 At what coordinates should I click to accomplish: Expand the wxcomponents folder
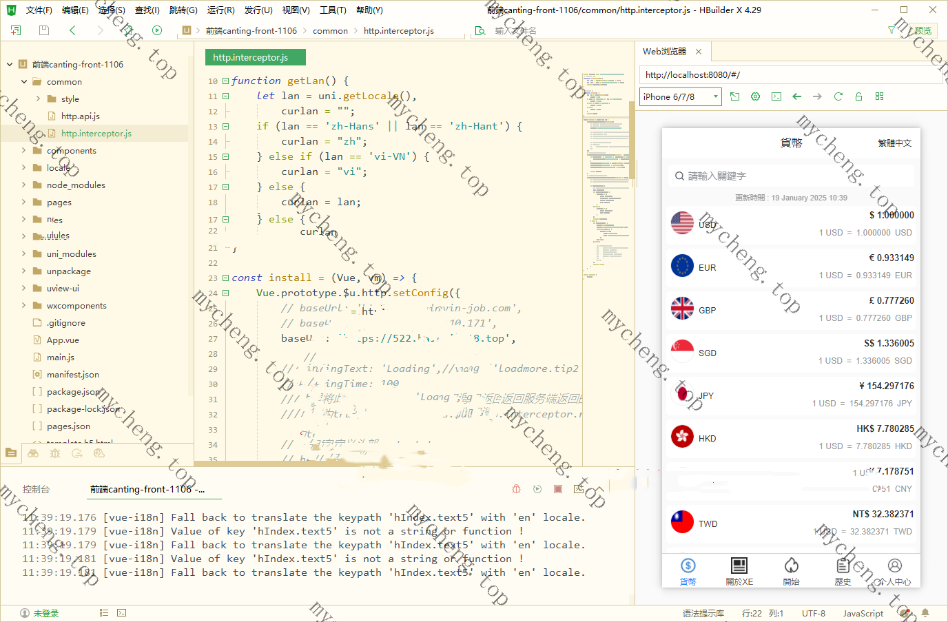pos(24,306)
